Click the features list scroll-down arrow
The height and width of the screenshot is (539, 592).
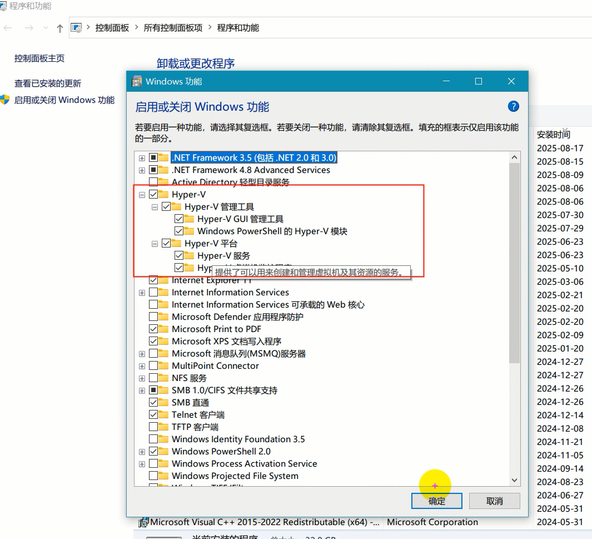514,480
